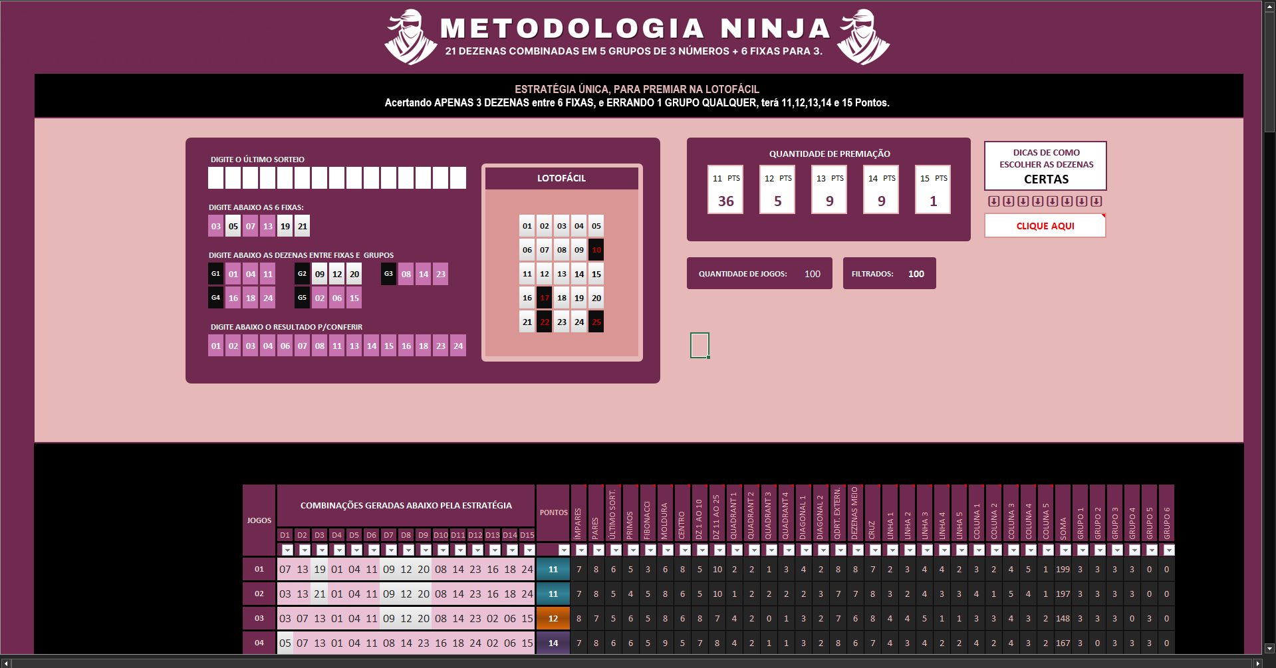The height and width of the screenshot is (668, 1276).
Task: Click the horizontal scrollbar right arrow
Action: 1257,662
